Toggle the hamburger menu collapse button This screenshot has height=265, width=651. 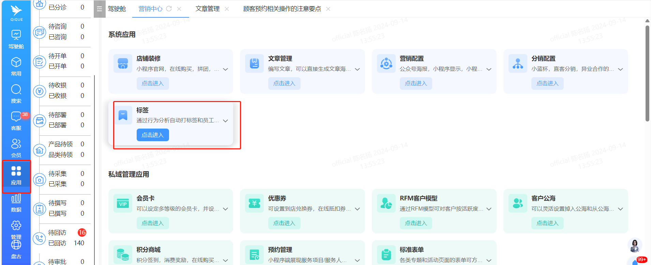99,9
